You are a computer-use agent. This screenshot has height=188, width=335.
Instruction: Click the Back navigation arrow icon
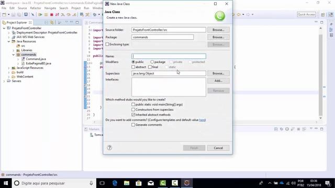239,15
